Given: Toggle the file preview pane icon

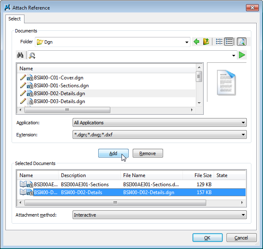Looking at the screenshot, I should click(241, 42).
